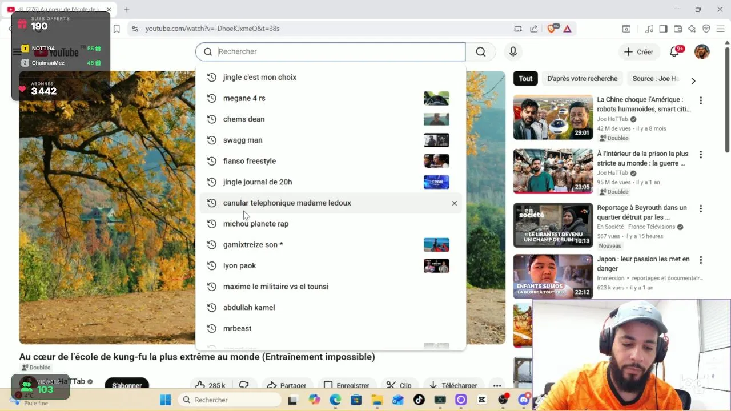Click the 'Partager' button

[x=287, y=385]
